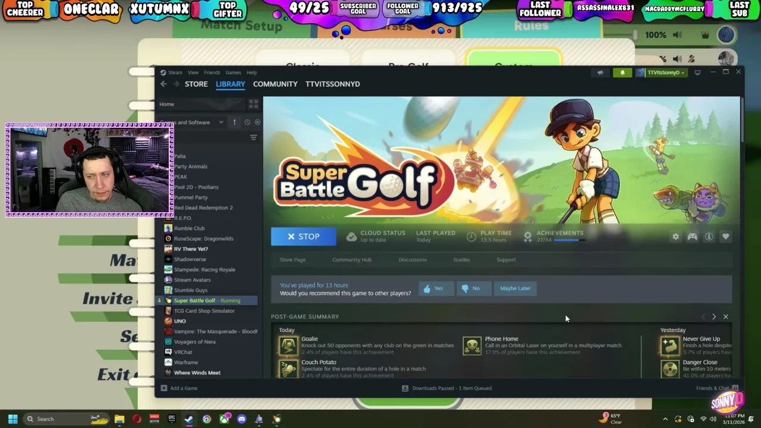This screenshot has height=428, width=761.
Task: Click Maybe Later on recommendation prompt
Action: tap(515, 288)
